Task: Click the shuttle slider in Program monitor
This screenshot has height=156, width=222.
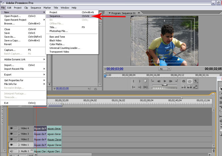Action: (165, 85)
